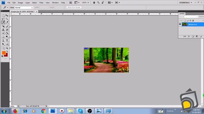Viewport: 204px width, 114px height.
Task: Open the View Extras dropdown
Action: click(77, 3)
